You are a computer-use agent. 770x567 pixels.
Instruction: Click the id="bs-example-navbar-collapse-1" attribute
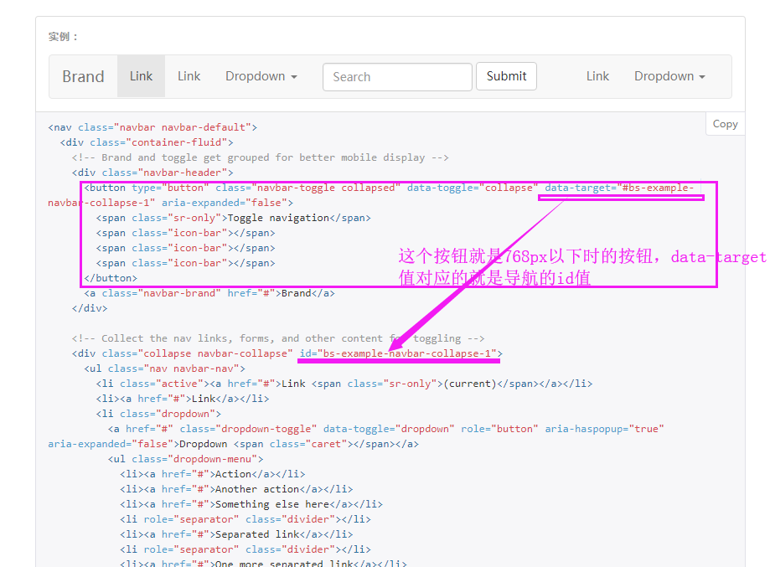398,354
